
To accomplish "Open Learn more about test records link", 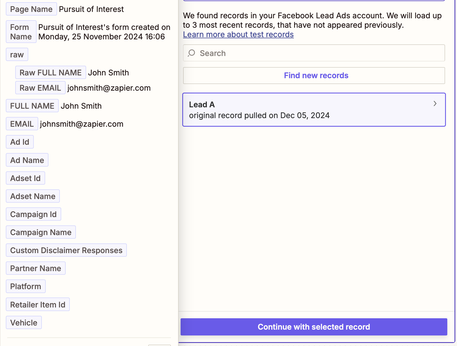I will (238, 34).
